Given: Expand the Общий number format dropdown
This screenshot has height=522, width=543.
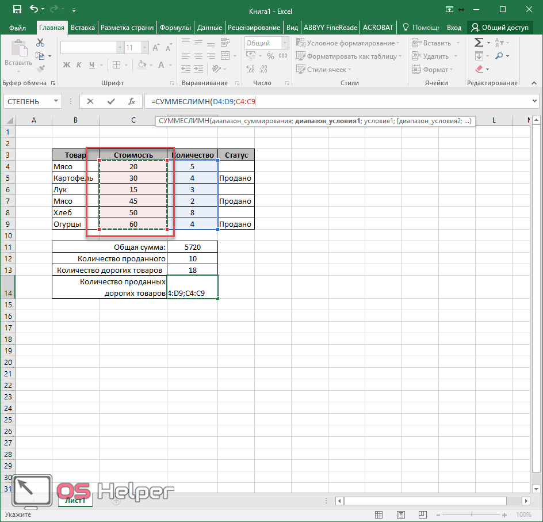Looking at the screenshot, I should (284, 43).
